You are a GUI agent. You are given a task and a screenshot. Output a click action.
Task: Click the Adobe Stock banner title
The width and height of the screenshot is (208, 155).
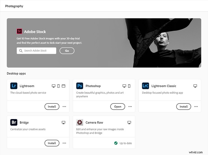click(35, 32)
